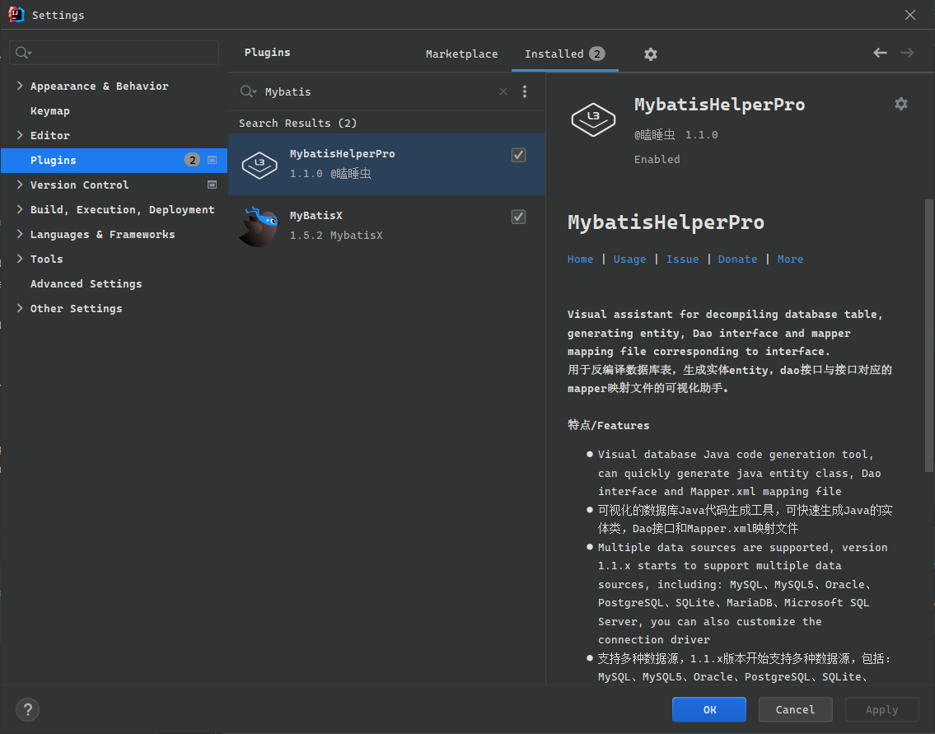Image resolution: width=935 pixels, height=734 pixels.
Task: Open the plugin search options kebab menu
Action: point(525,91)
